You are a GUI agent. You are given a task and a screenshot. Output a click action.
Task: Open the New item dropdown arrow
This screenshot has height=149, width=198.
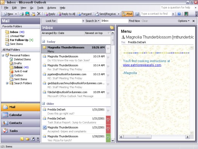point(16,14)
